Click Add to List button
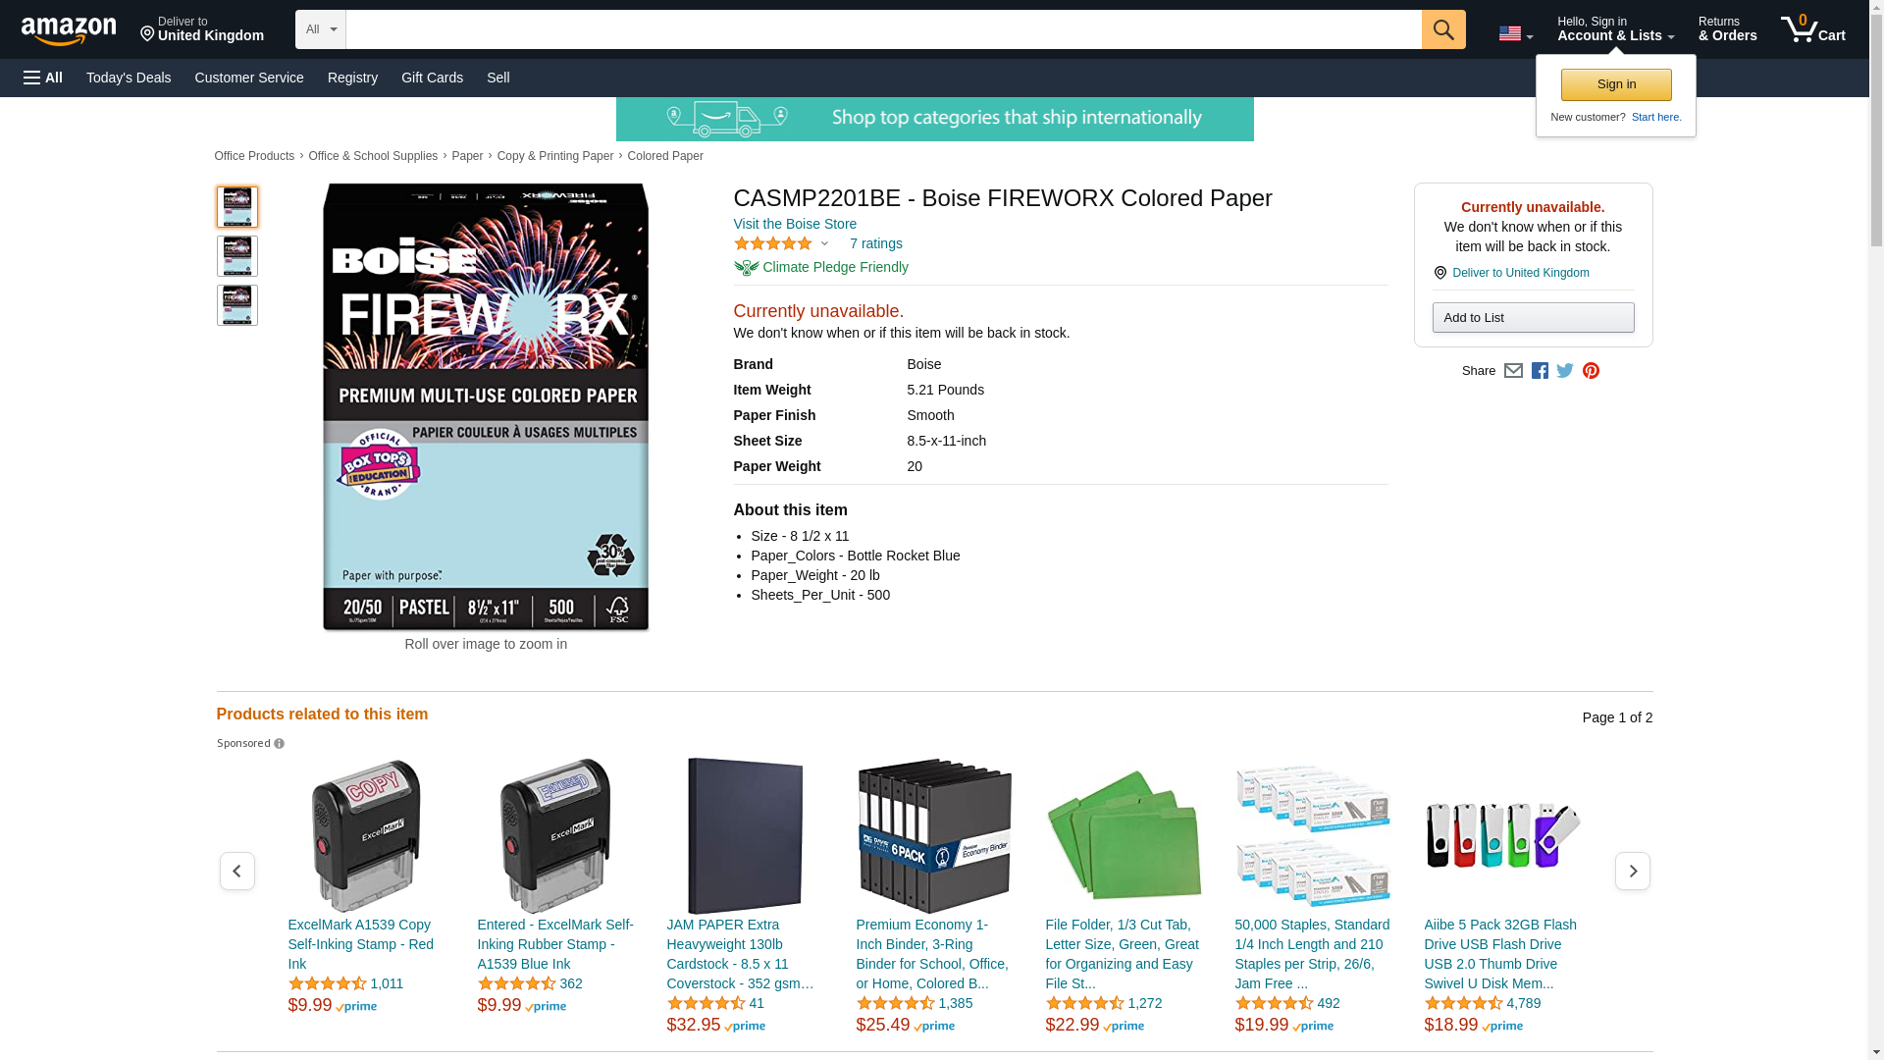The image size is (1884, 1060). click(1533, 317)
